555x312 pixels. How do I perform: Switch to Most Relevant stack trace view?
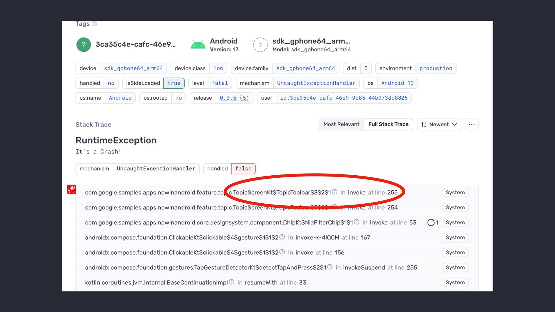tap(341, 125)
